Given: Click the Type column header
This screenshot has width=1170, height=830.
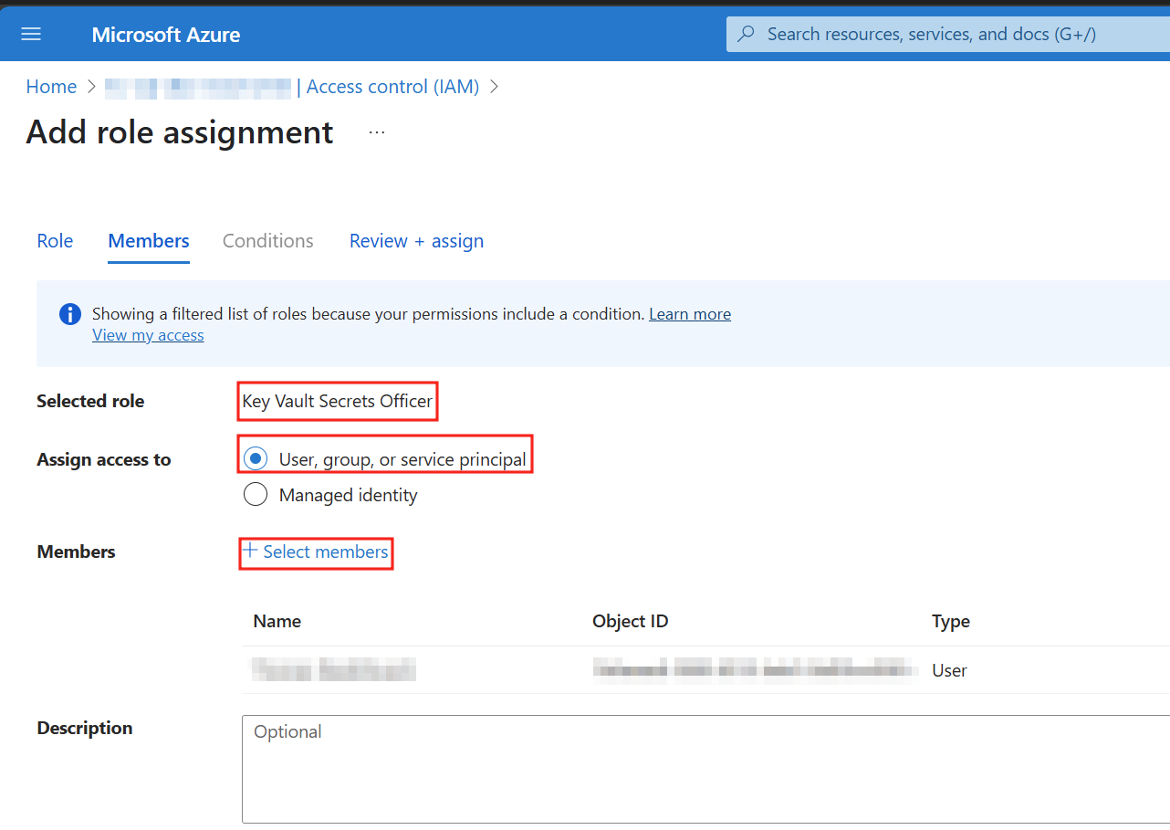Looking at the screenshot, I should (x=951, y=621).
